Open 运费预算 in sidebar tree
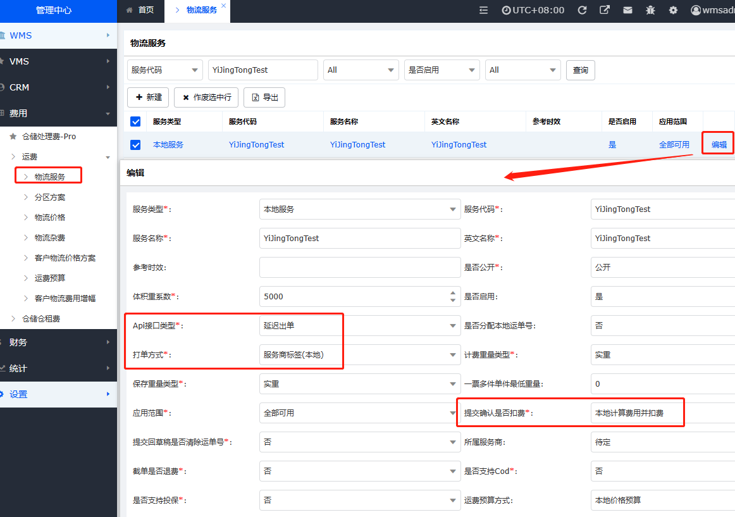Screen dimensions: 735x517 [x=50, y=278]
